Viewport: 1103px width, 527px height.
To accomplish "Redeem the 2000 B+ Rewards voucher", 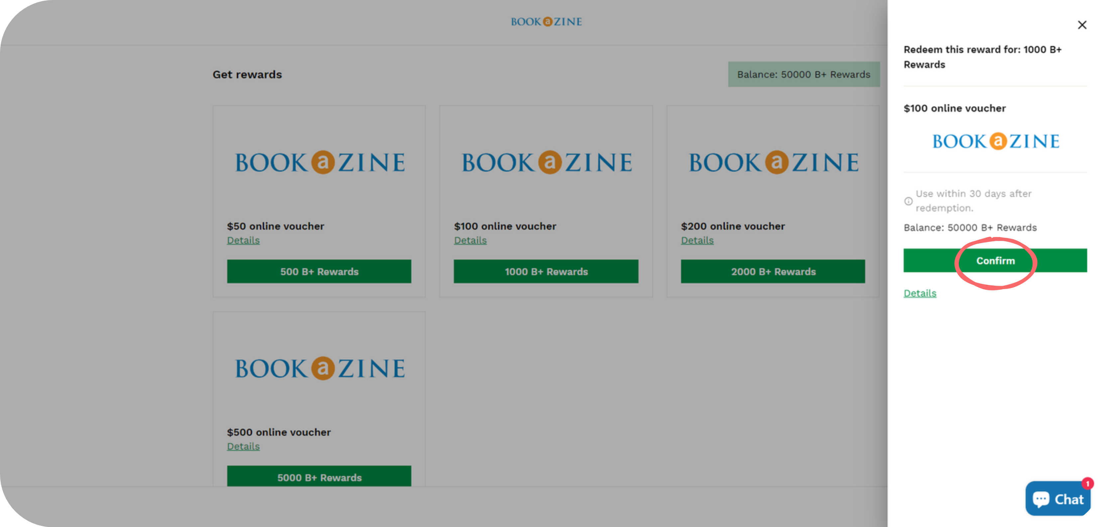I will tap(773, 271).
